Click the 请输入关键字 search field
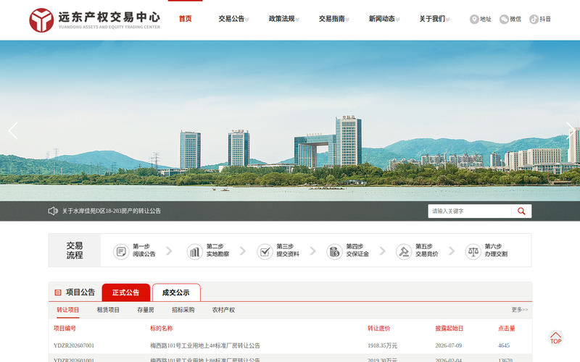The image size is (580, 362). (x=470, y=211)
